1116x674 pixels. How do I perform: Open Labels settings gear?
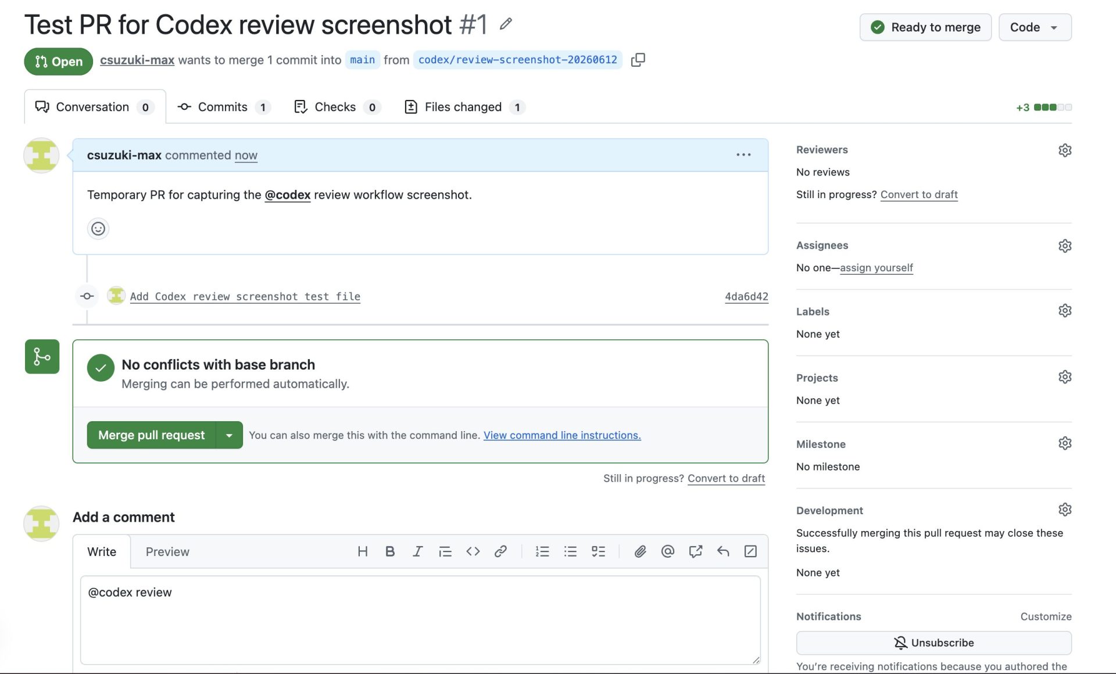1064,311
